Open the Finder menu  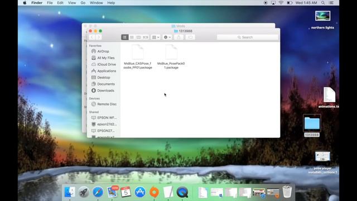click(37, 3)
